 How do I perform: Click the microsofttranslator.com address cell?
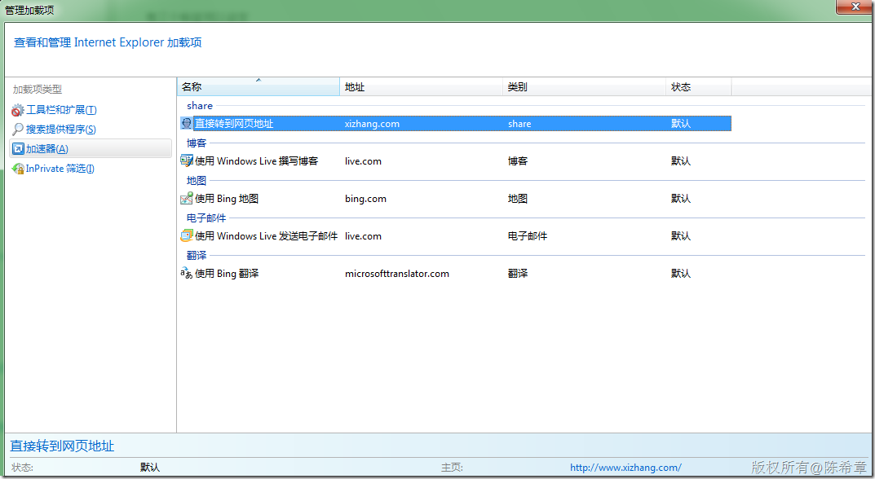coord(397,273)
